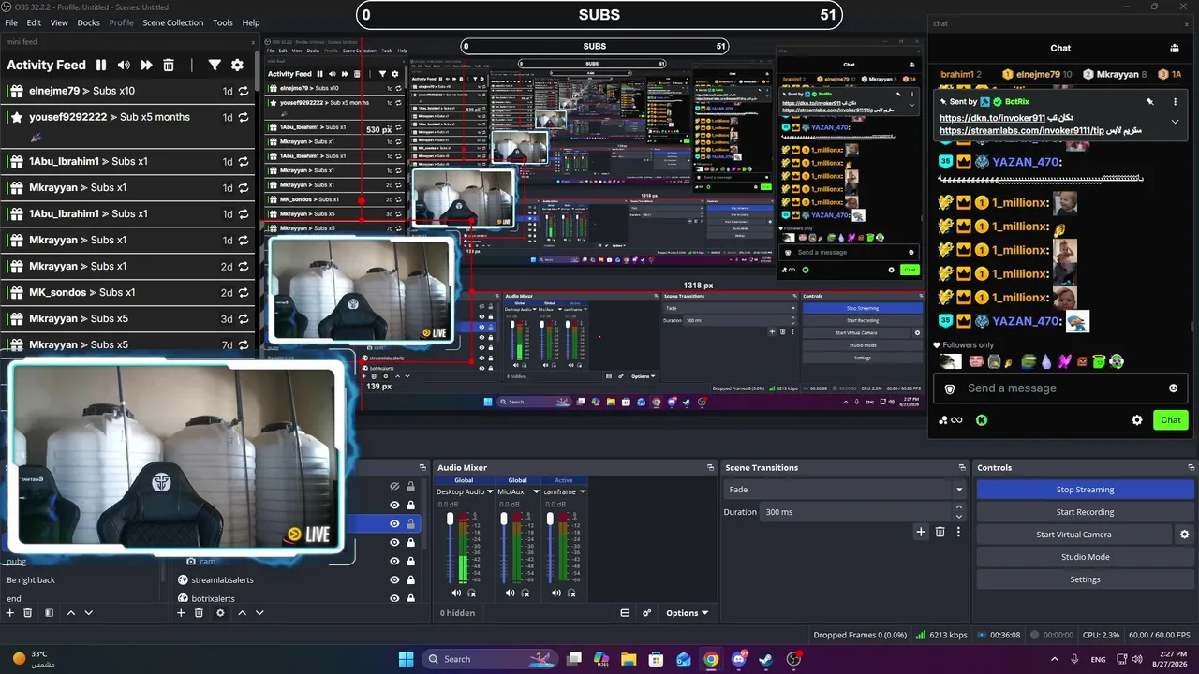Image resolution: width=1199 pixels, height=674 pixels.
Task: Open the emoji picker in chat input
Action: pos(1173,388)
